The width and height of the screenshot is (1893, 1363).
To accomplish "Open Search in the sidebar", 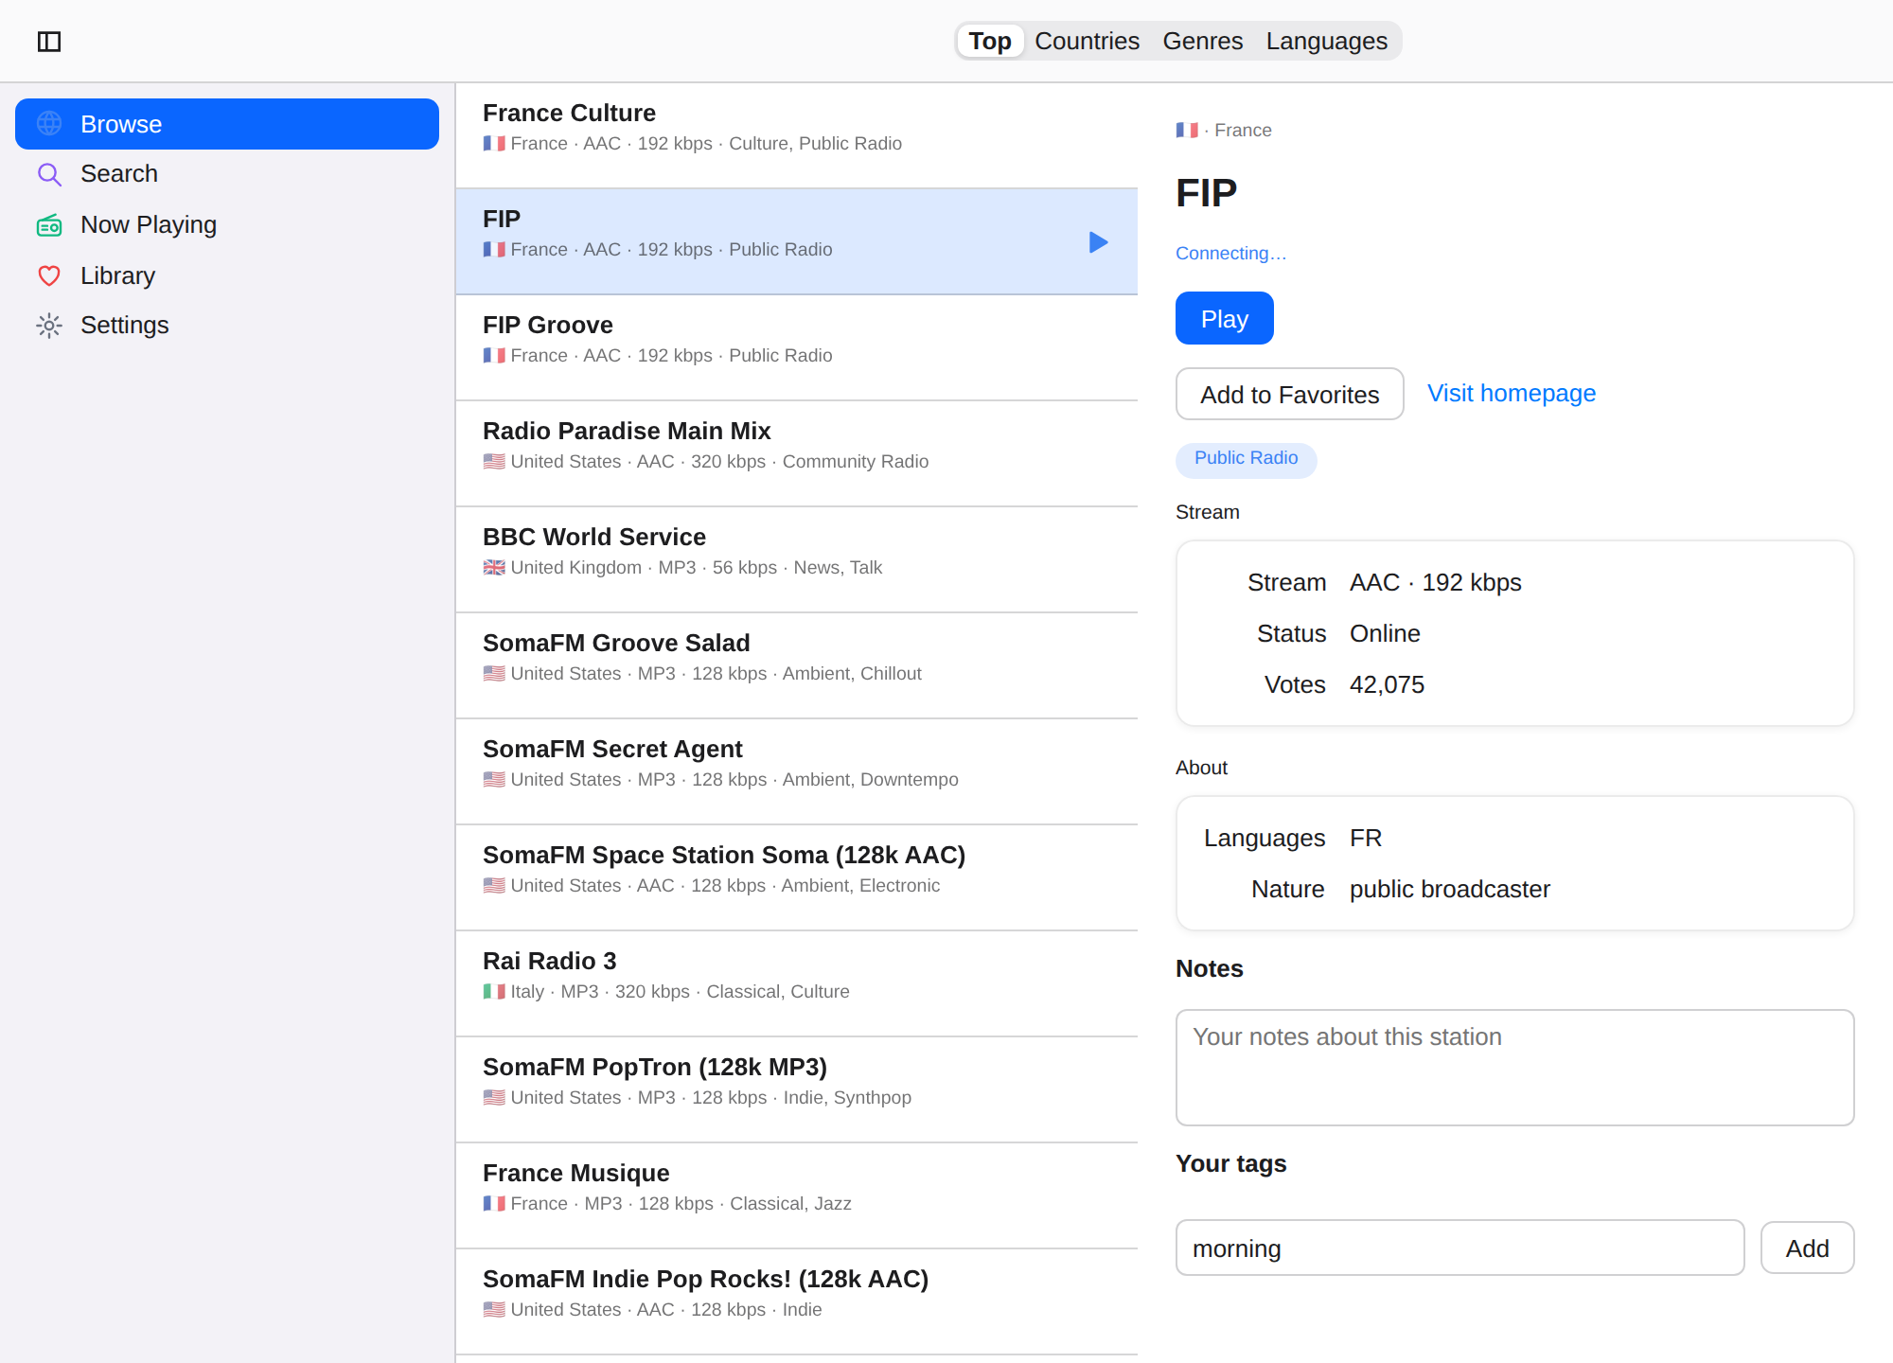I will click(227, 174).
